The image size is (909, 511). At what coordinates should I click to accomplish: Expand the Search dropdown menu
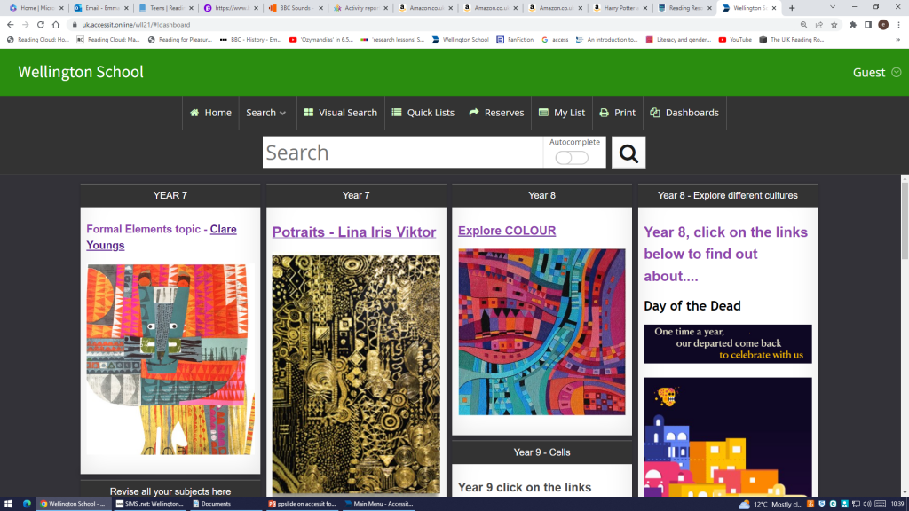tap(266, 113)
